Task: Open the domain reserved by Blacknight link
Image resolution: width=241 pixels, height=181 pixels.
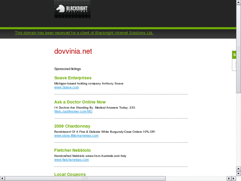Action: 84,33
